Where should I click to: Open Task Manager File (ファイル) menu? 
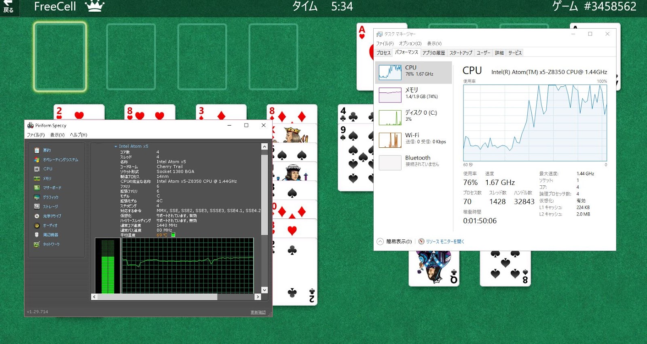pyautogui.click(x=385, y=44)
